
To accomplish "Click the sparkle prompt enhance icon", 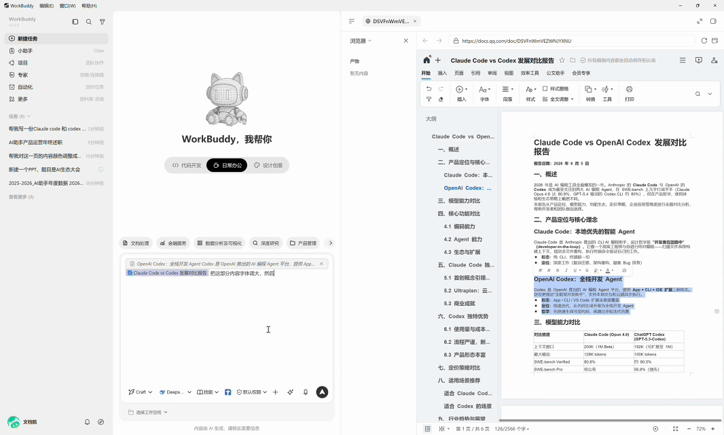I will coord(290,392).
